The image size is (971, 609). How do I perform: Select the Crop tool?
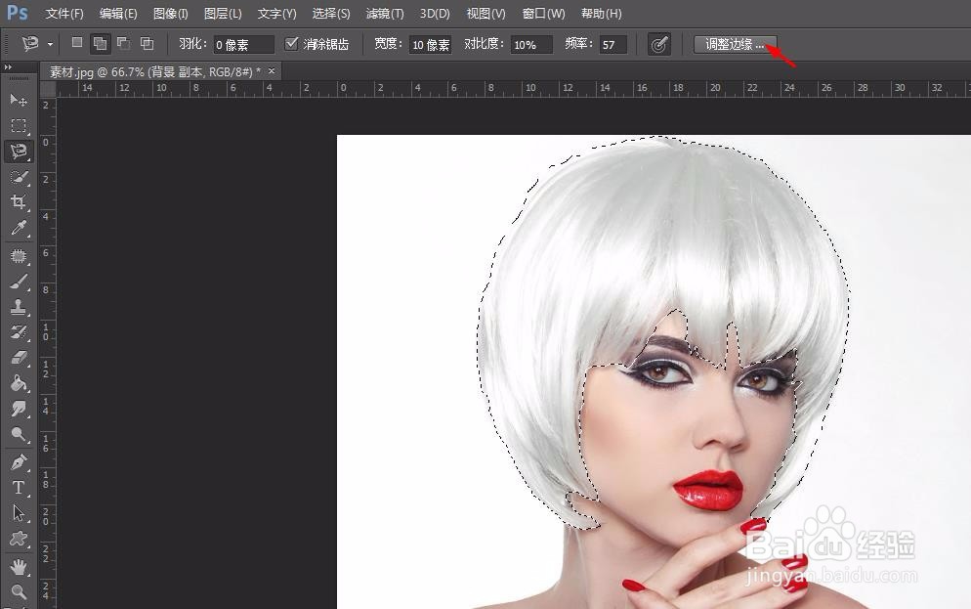(x=19, y=202)
